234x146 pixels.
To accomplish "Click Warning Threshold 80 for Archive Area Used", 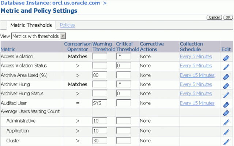I will [x=100, y=75].
